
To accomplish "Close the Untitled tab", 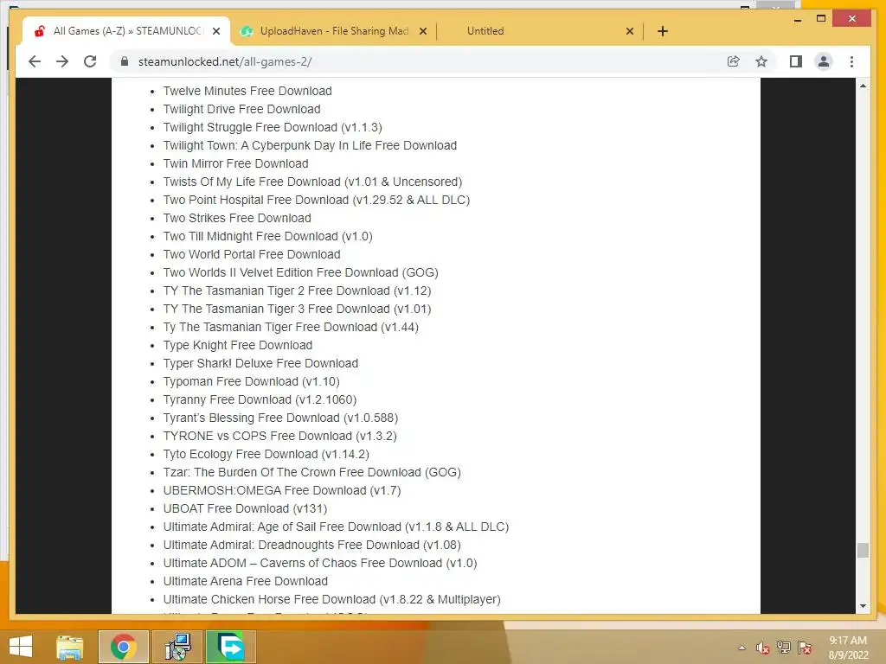I will pos(630,31).
